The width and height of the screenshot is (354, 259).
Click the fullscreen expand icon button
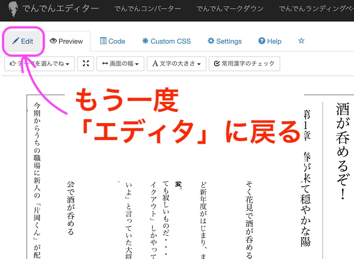pyautogui.click(x=85, y=64)
